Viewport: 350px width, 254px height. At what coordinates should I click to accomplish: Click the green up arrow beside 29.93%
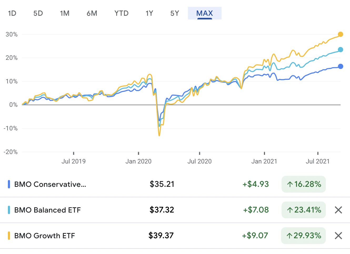(x=290, y=236)
